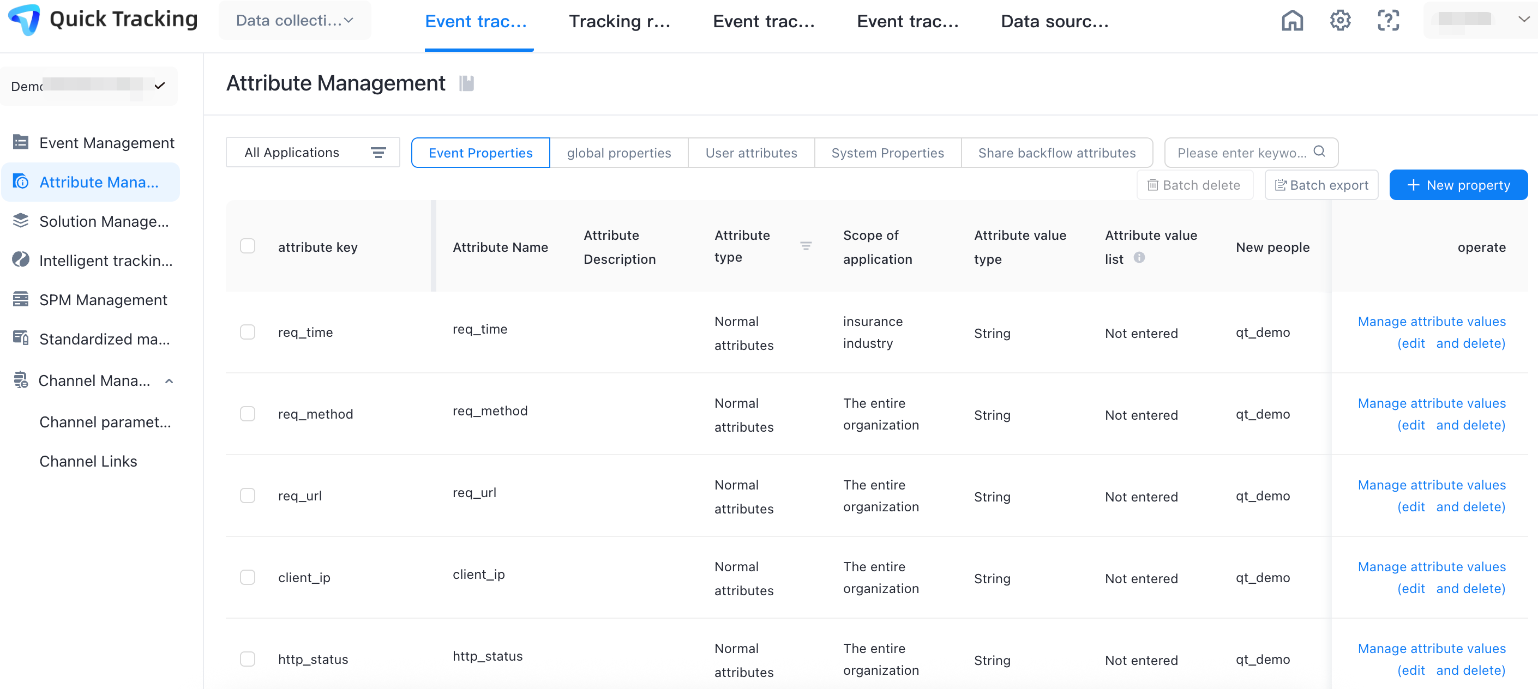Open settings gear icon in header

pos(1340,21)
